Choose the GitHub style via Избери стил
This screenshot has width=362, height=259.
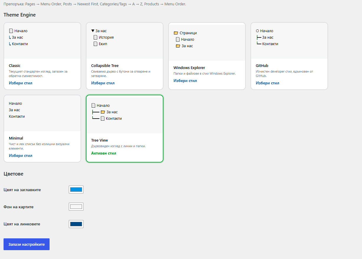point(268,83)
